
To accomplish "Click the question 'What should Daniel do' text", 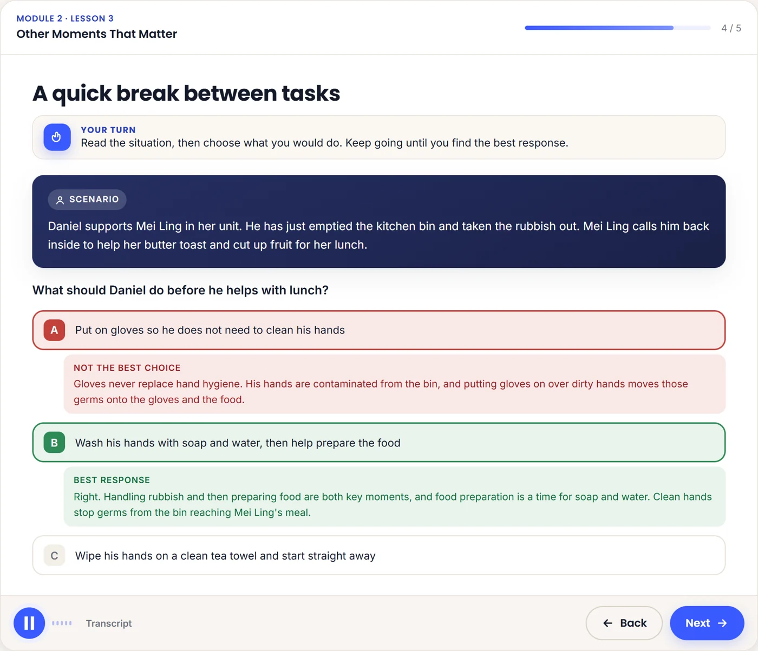I will pos(180,290).
